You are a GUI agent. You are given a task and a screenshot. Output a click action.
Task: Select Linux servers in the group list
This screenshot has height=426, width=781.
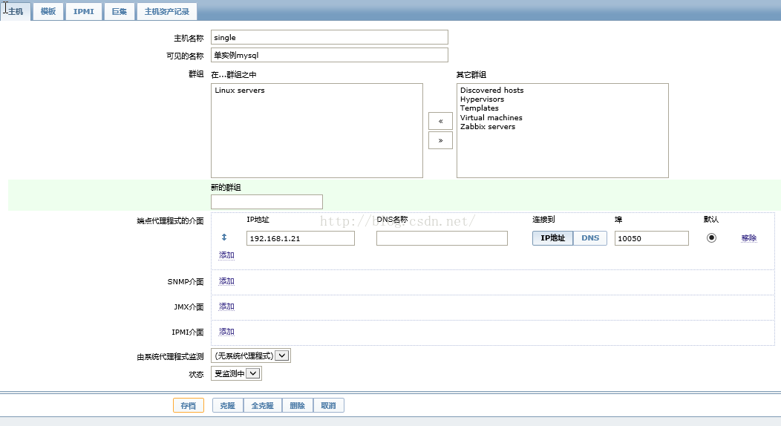tap(240, 90)
